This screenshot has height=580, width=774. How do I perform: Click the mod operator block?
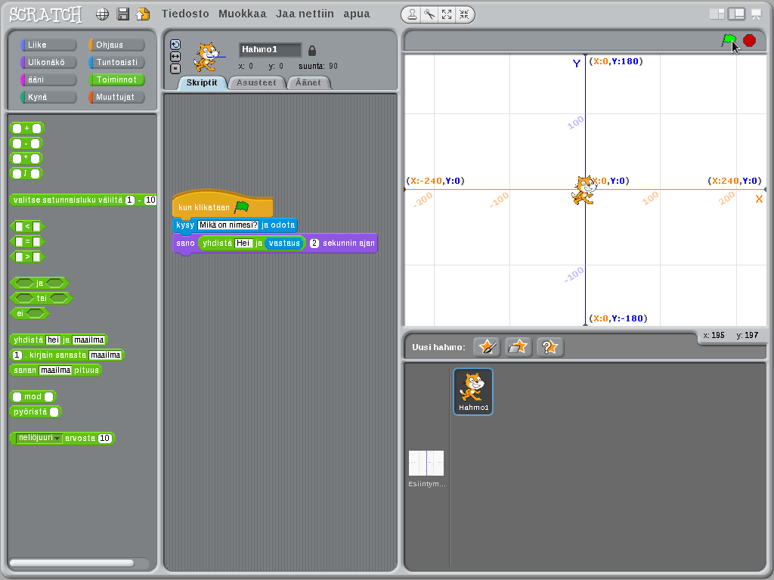33,397
